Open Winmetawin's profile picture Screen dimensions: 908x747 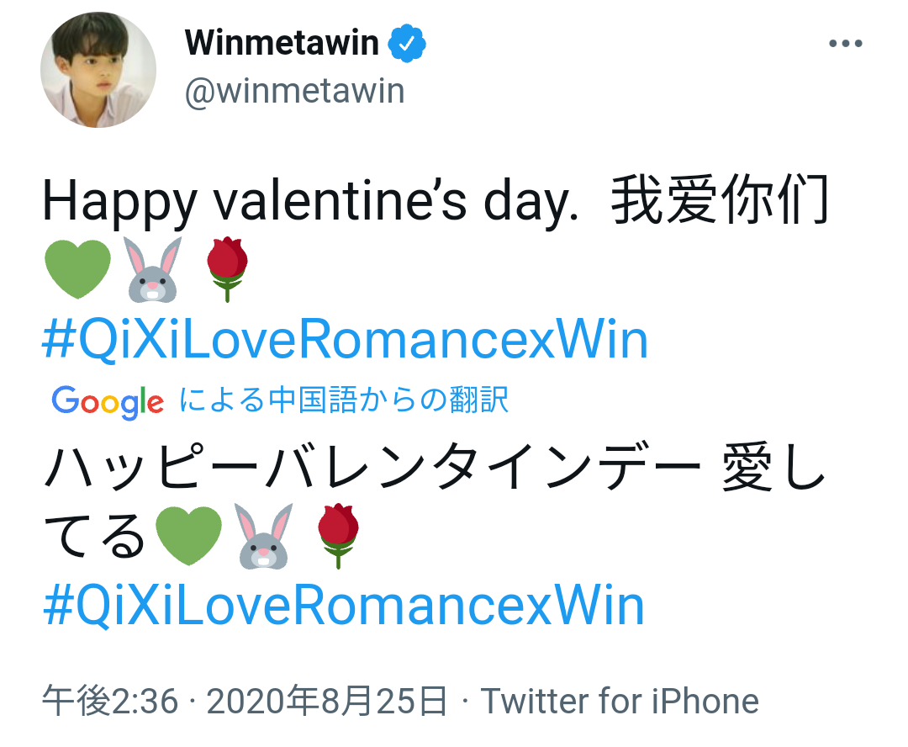tap(99, 71)
